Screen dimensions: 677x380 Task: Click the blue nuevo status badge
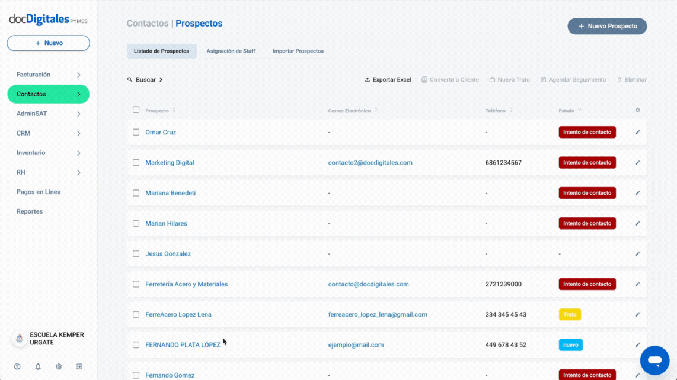click(571, 344)
